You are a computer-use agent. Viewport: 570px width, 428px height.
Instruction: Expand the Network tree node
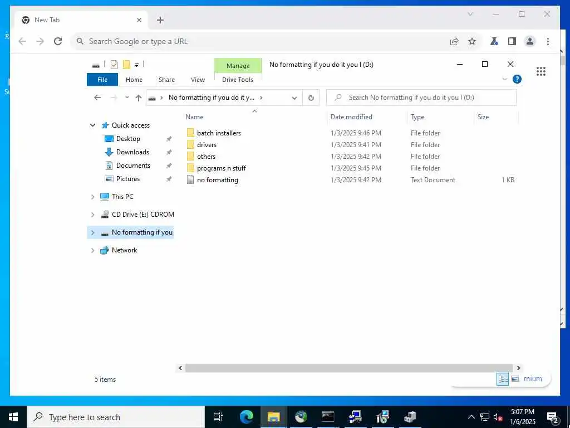(93, 250)
